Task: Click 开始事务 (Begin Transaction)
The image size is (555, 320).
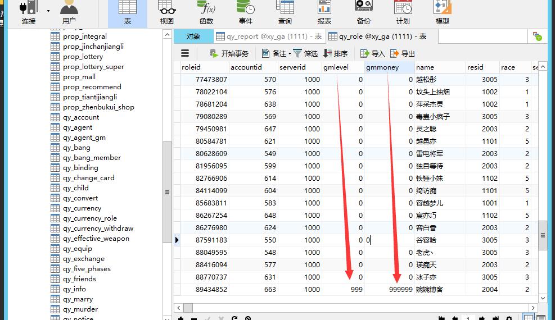Action: tap(229, 53)
